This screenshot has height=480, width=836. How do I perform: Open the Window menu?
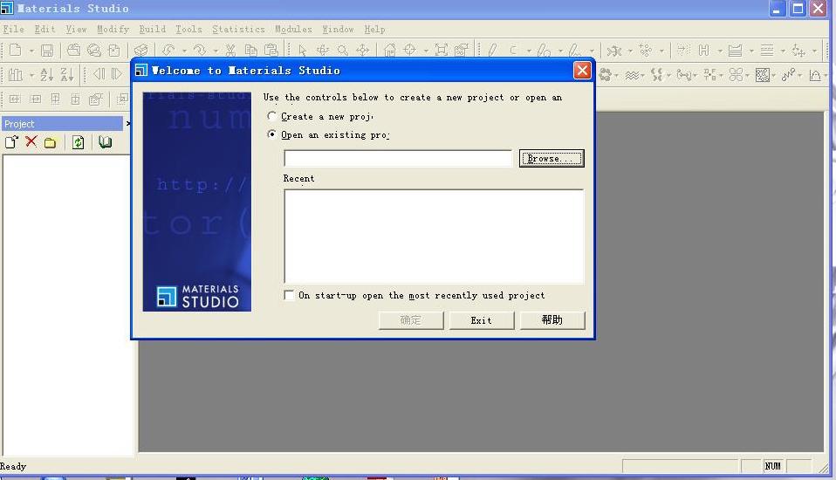tap(338, 29)
